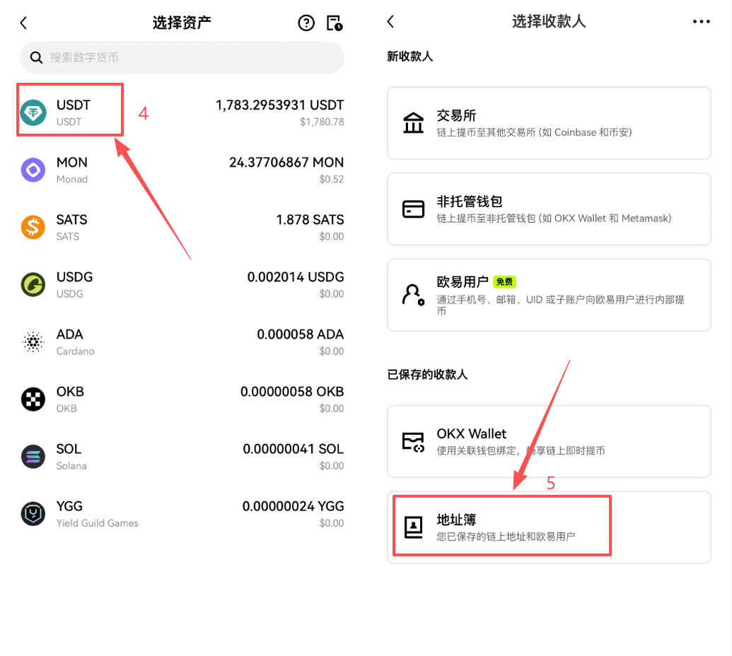
Task: Choose the USDG asset name
Action: click(74, 277)
